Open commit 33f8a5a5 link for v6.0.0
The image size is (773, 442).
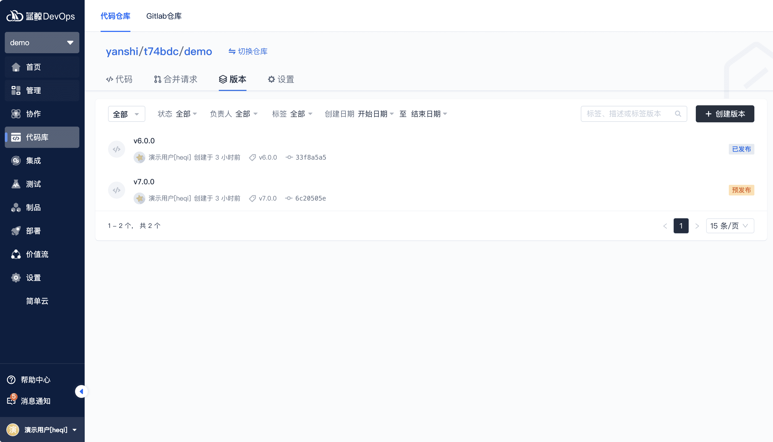click(x=311, y=157)
